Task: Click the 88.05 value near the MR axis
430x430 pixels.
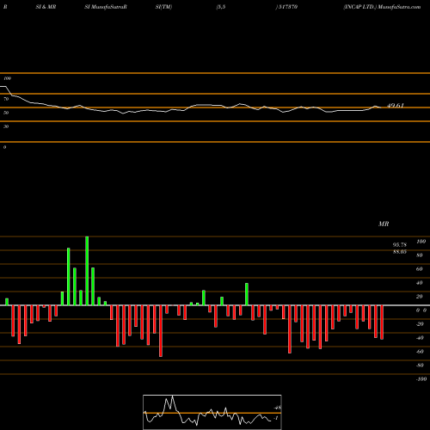Action: pos(400,251)
